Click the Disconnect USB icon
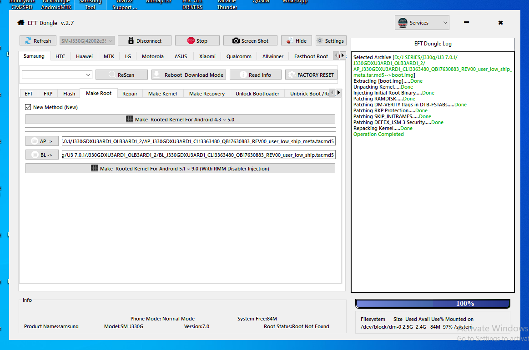 point(131,41)
